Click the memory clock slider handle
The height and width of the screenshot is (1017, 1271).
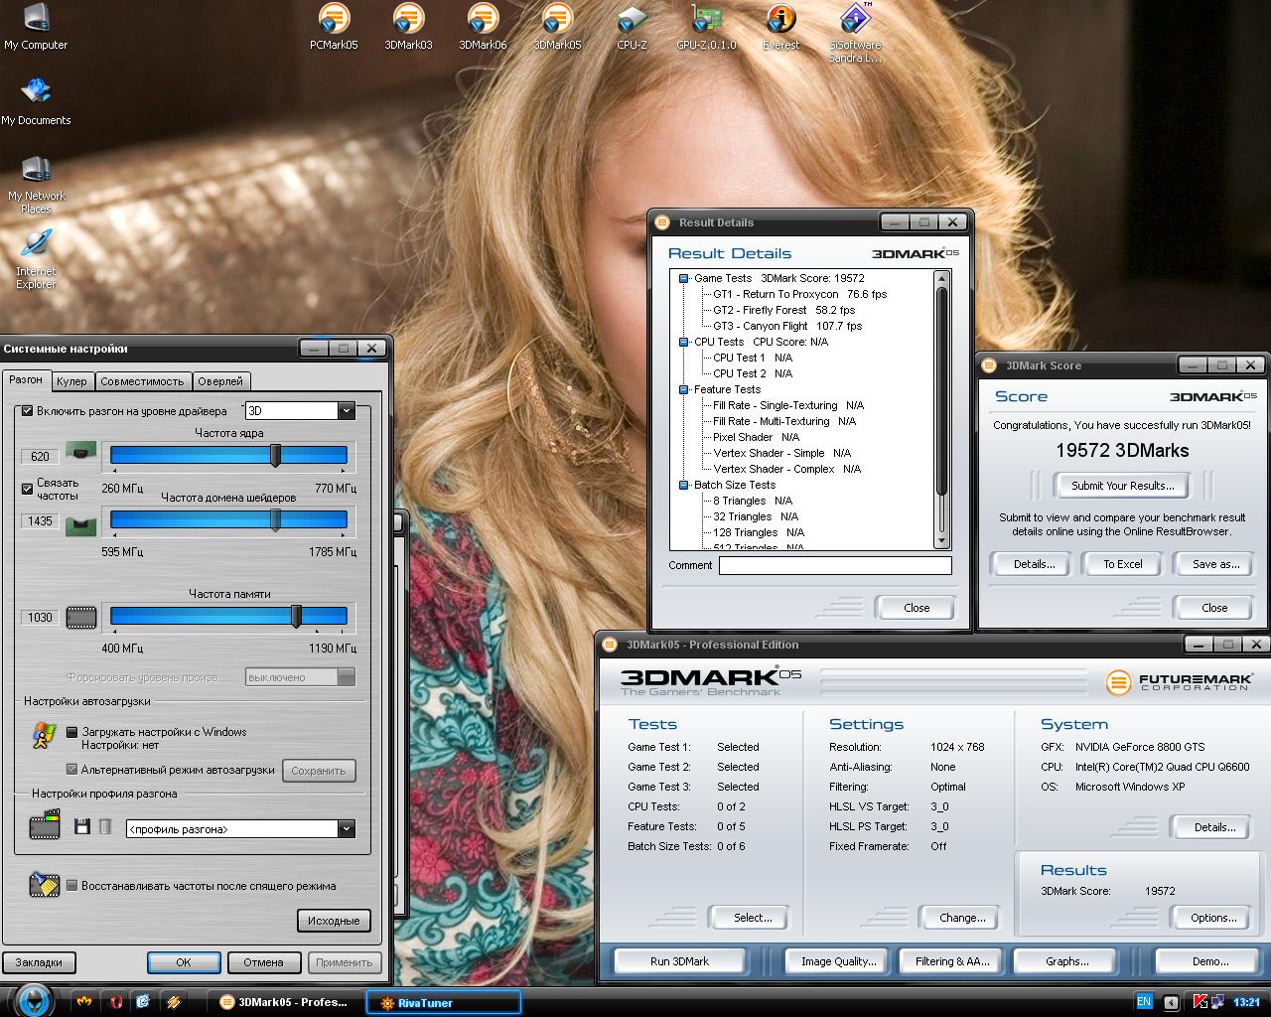(x=296, y=616)
